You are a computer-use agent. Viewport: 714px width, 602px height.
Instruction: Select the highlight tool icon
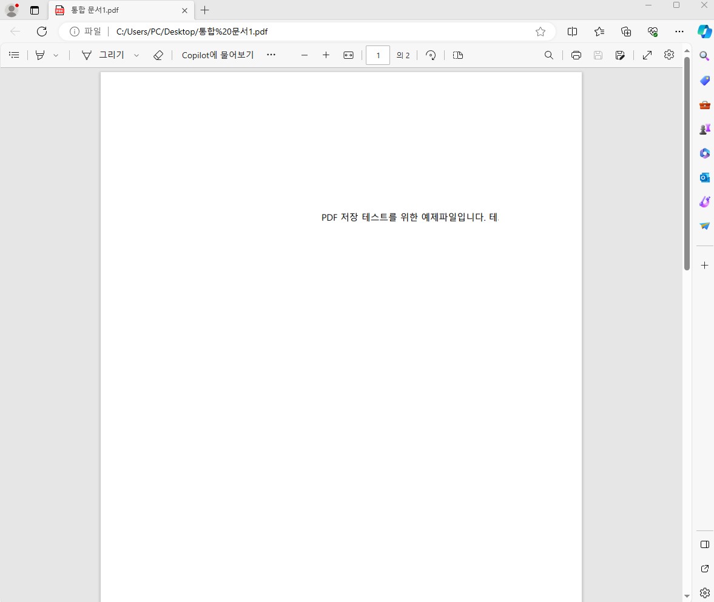click(40, 55)
